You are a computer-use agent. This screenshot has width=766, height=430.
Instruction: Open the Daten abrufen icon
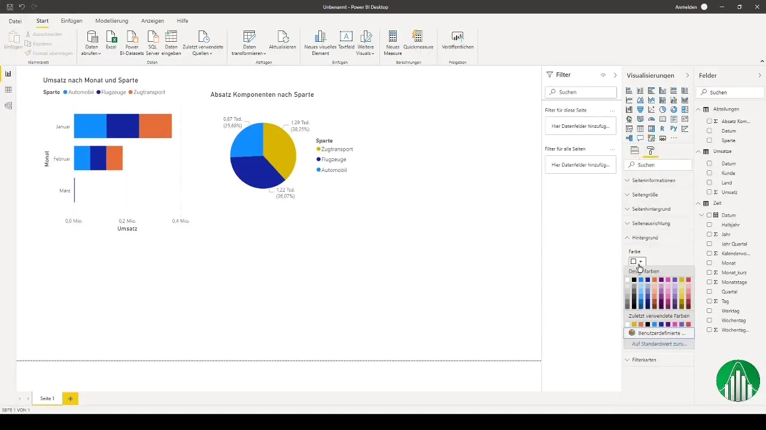click(92, 36)
